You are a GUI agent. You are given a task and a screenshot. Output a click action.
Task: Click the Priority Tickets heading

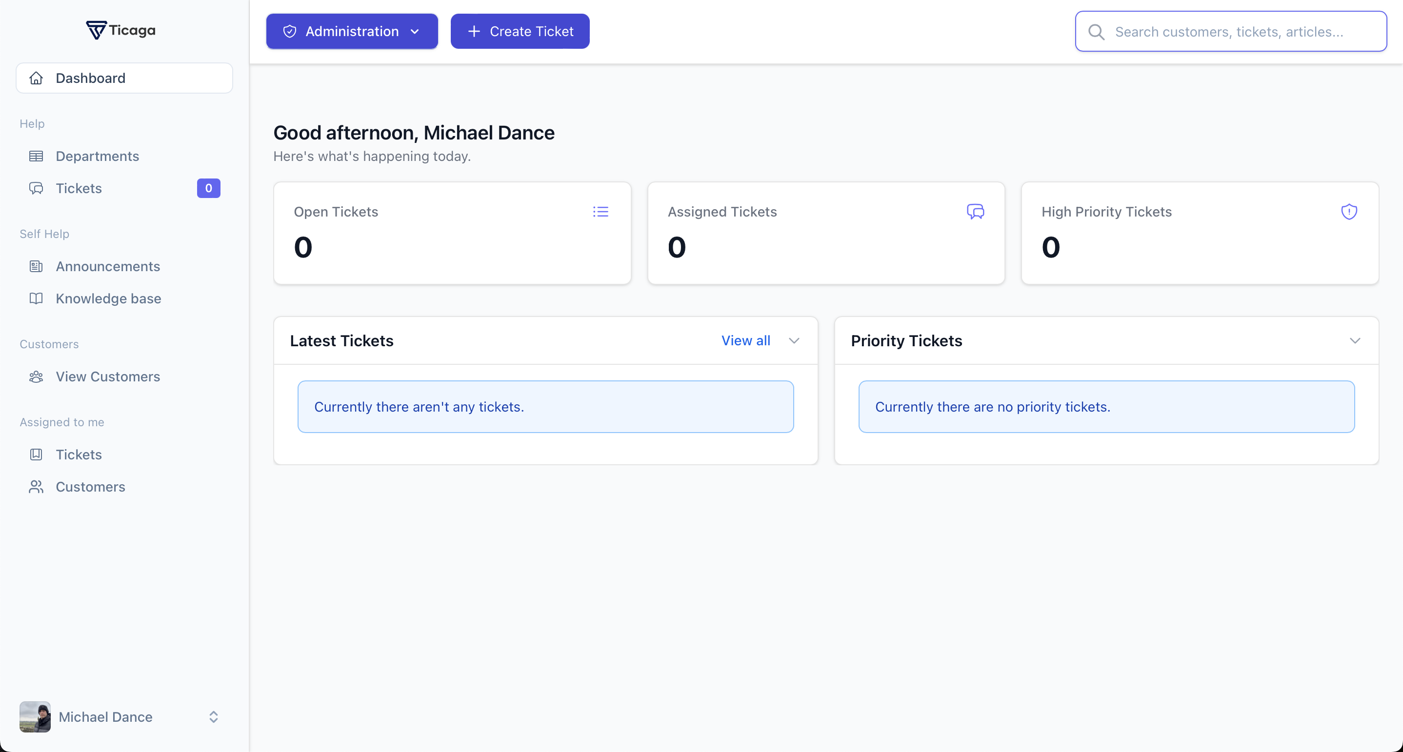point(906,340)
